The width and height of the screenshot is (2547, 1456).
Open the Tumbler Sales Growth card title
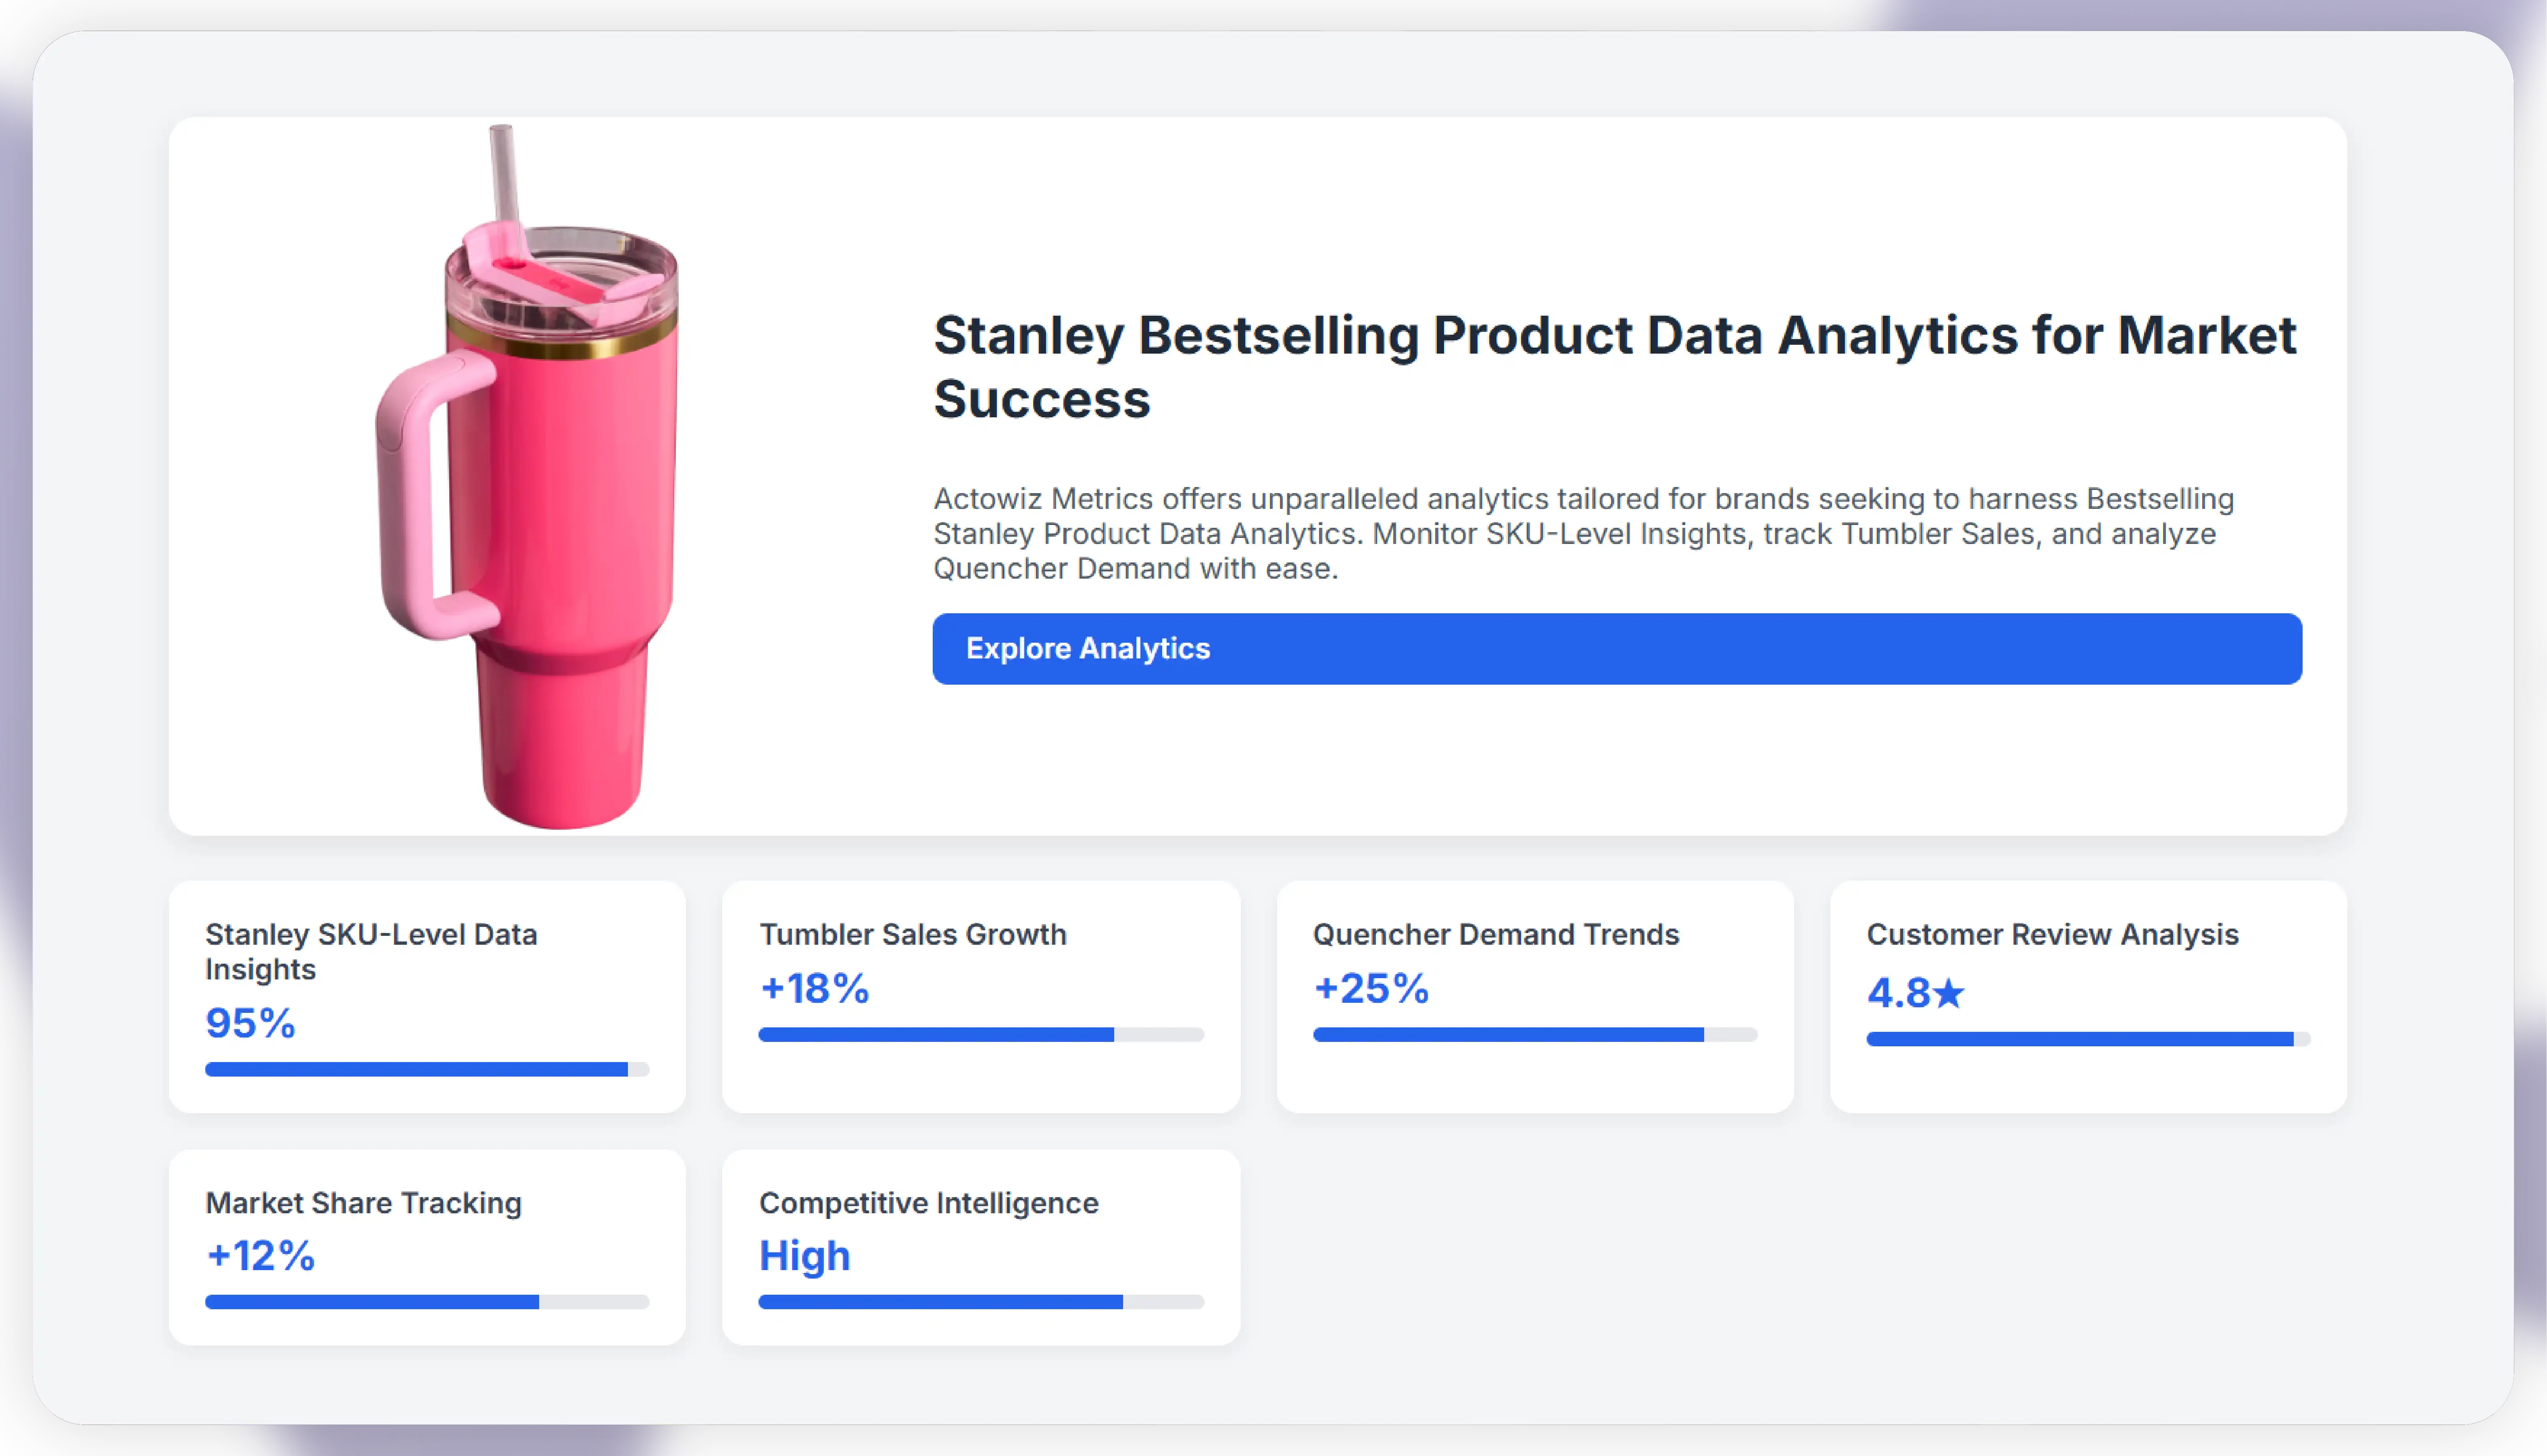[x=912, y=934]
